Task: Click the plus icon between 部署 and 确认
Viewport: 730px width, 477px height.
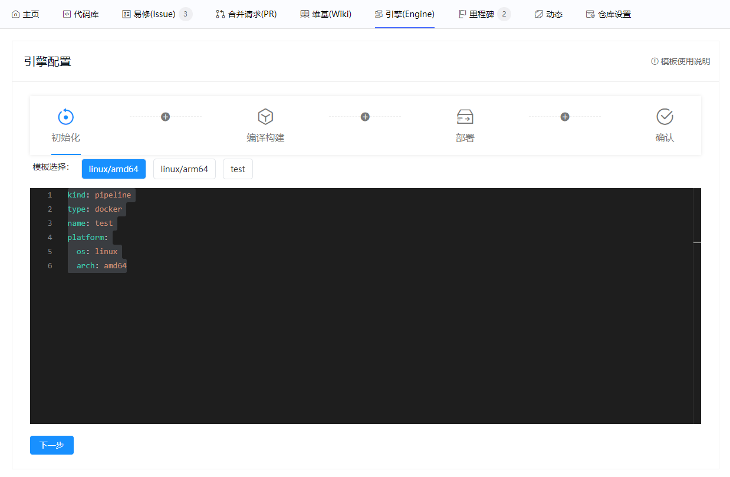Action: click(565, 117)
